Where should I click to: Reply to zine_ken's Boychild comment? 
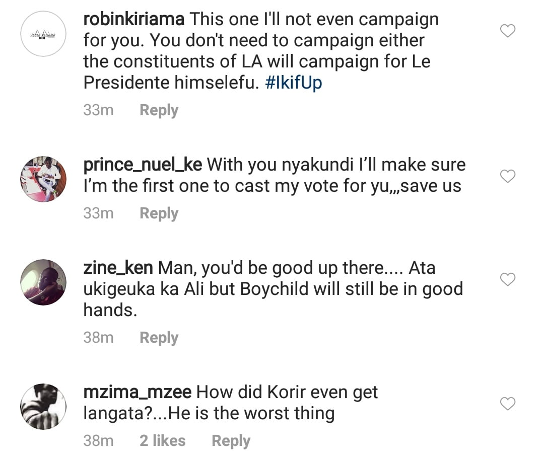point(159,338)
